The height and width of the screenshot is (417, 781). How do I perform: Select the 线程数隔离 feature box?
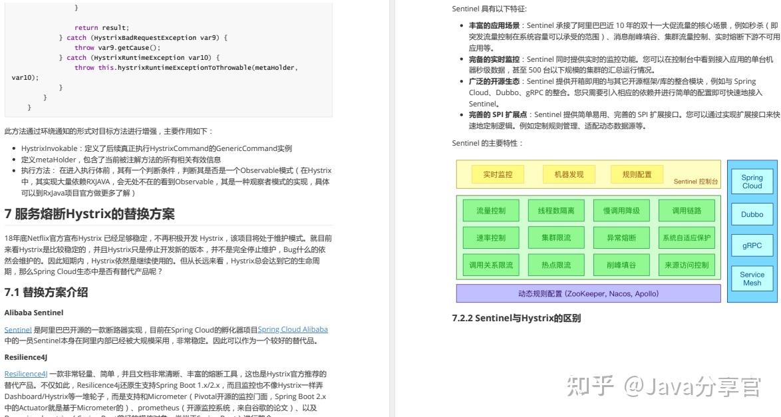(556, 211)
